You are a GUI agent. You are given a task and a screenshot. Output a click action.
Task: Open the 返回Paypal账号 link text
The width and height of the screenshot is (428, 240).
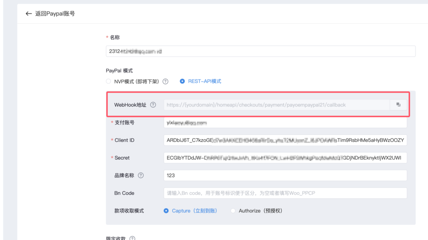click(x=55, y=14)
